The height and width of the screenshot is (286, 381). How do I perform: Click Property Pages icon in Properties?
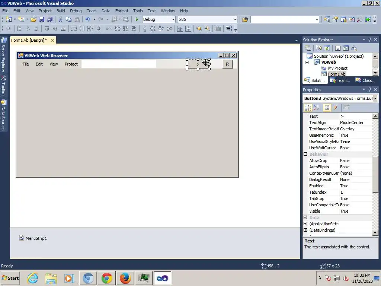point(346,108)
